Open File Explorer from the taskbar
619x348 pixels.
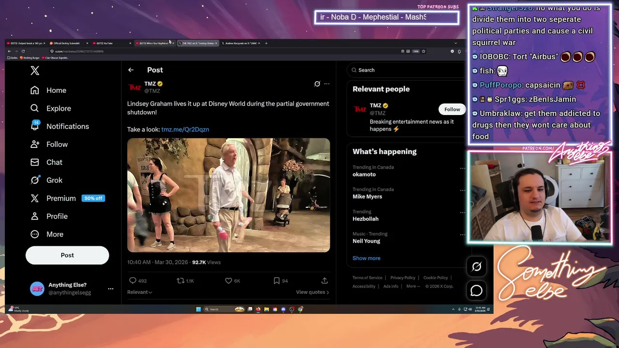266,309
